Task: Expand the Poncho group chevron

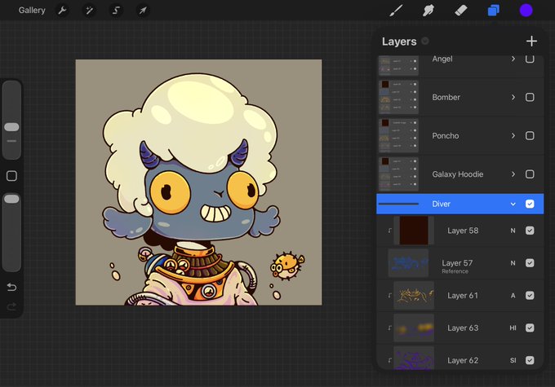Action: [513, 136]
